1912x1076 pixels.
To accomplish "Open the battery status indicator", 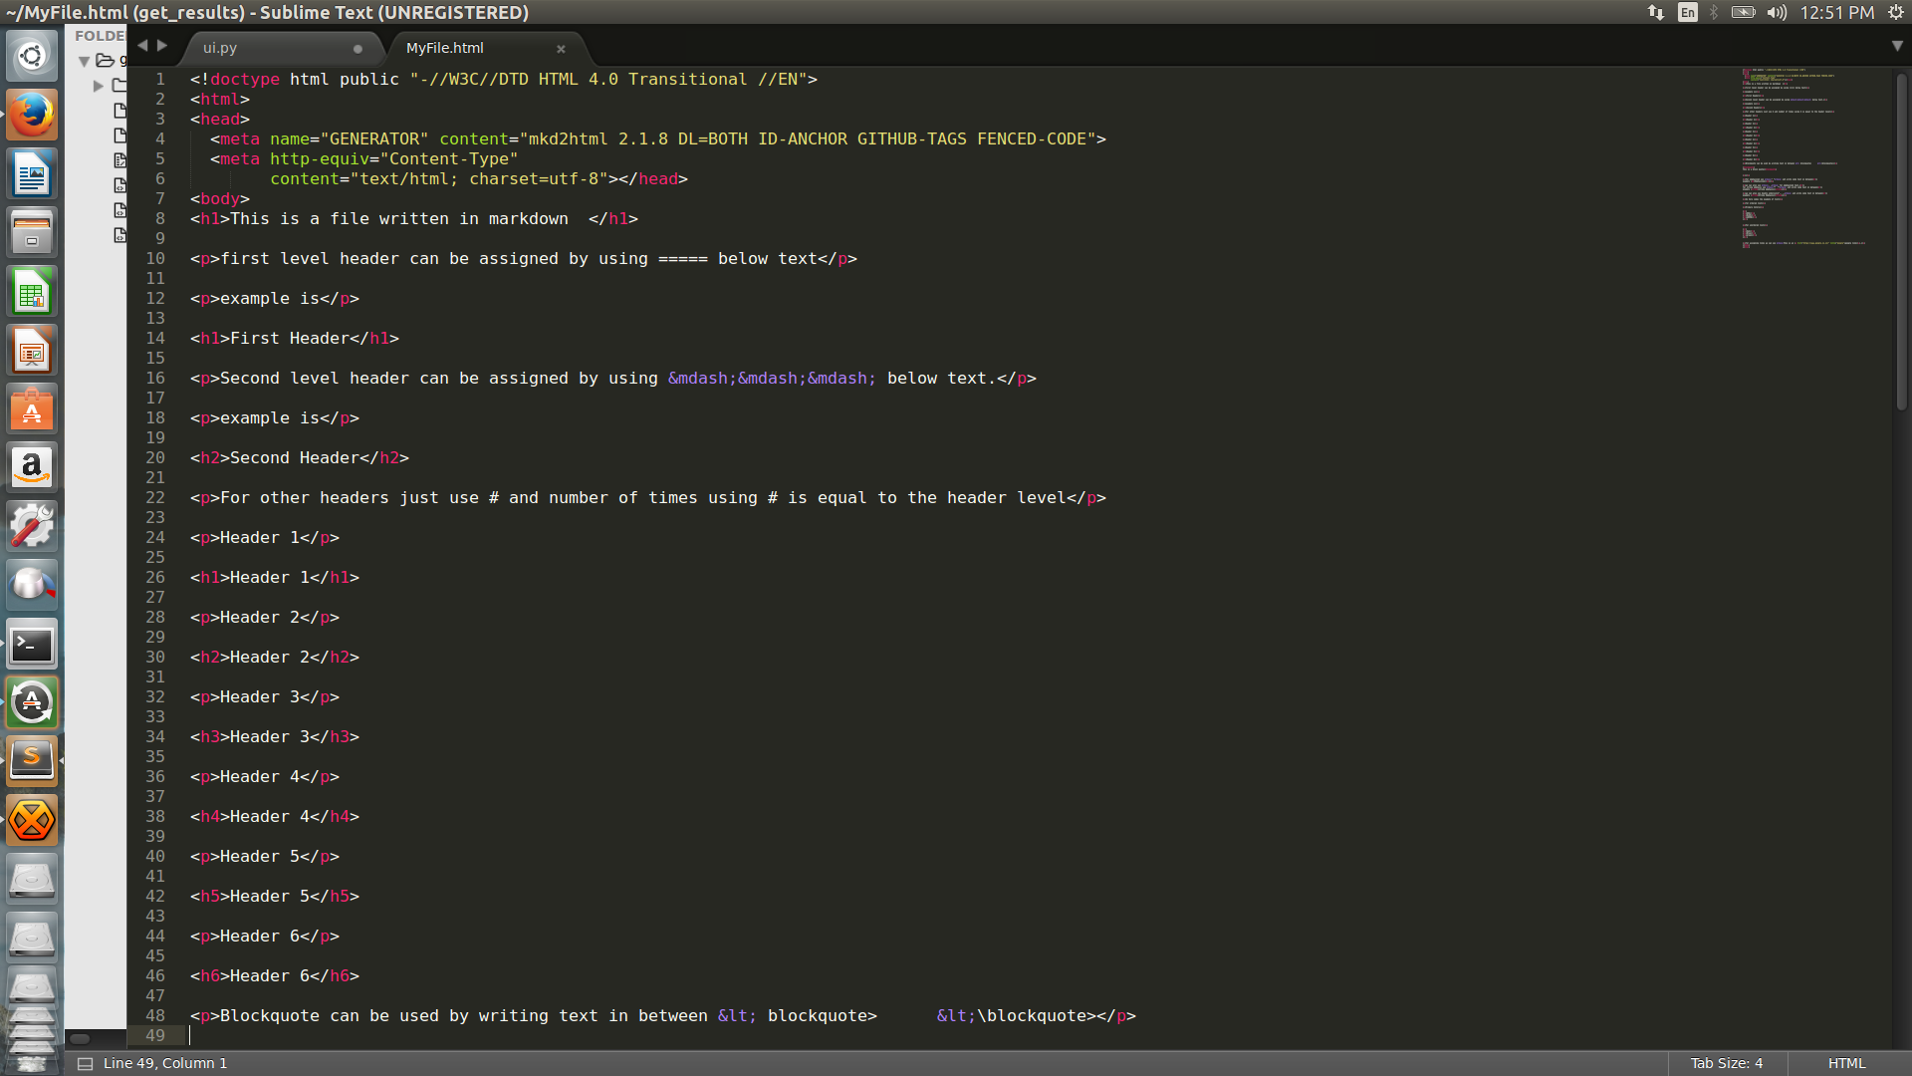I will pos(1743,12).
